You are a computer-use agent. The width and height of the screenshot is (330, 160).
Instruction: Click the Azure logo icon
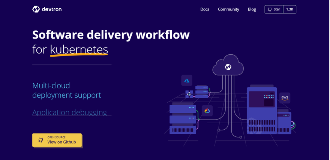tap(187, 81)
